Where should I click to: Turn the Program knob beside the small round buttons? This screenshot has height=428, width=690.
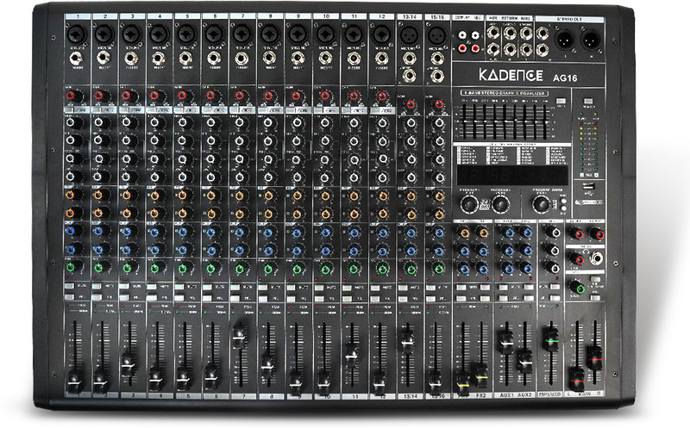pos(542,204)
